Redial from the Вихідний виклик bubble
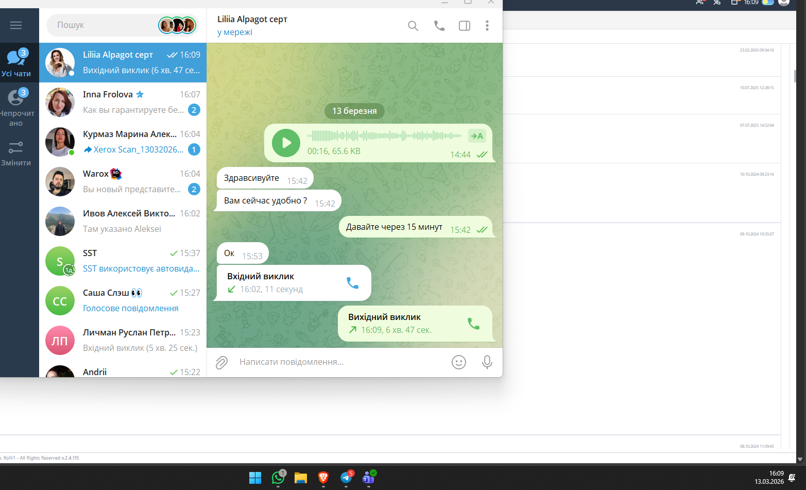 (473, 324)
